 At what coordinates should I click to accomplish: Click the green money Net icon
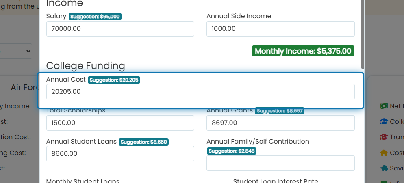click(384, 106)
